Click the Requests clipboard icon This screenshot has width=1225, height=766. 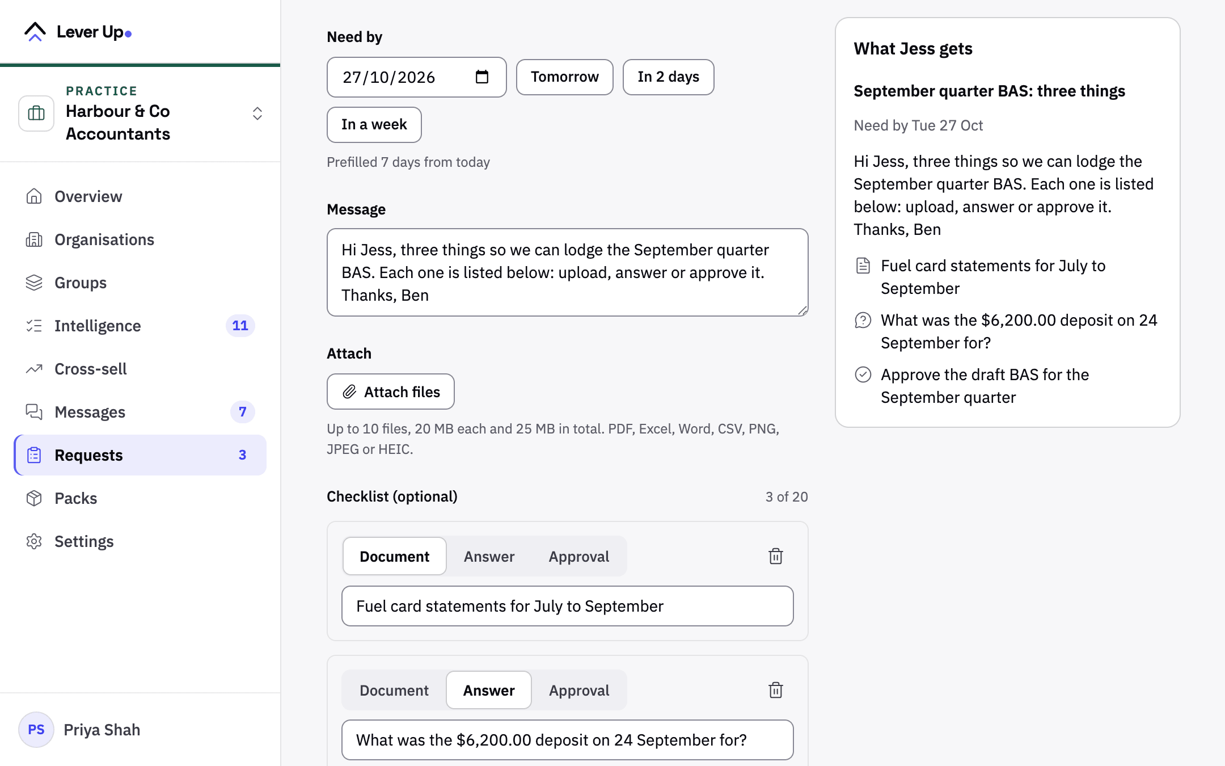click(x=34, y=455)
